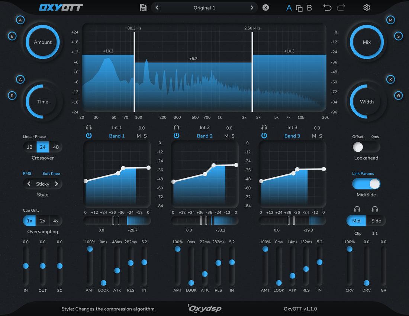Open the settings gear

point(367,7)
